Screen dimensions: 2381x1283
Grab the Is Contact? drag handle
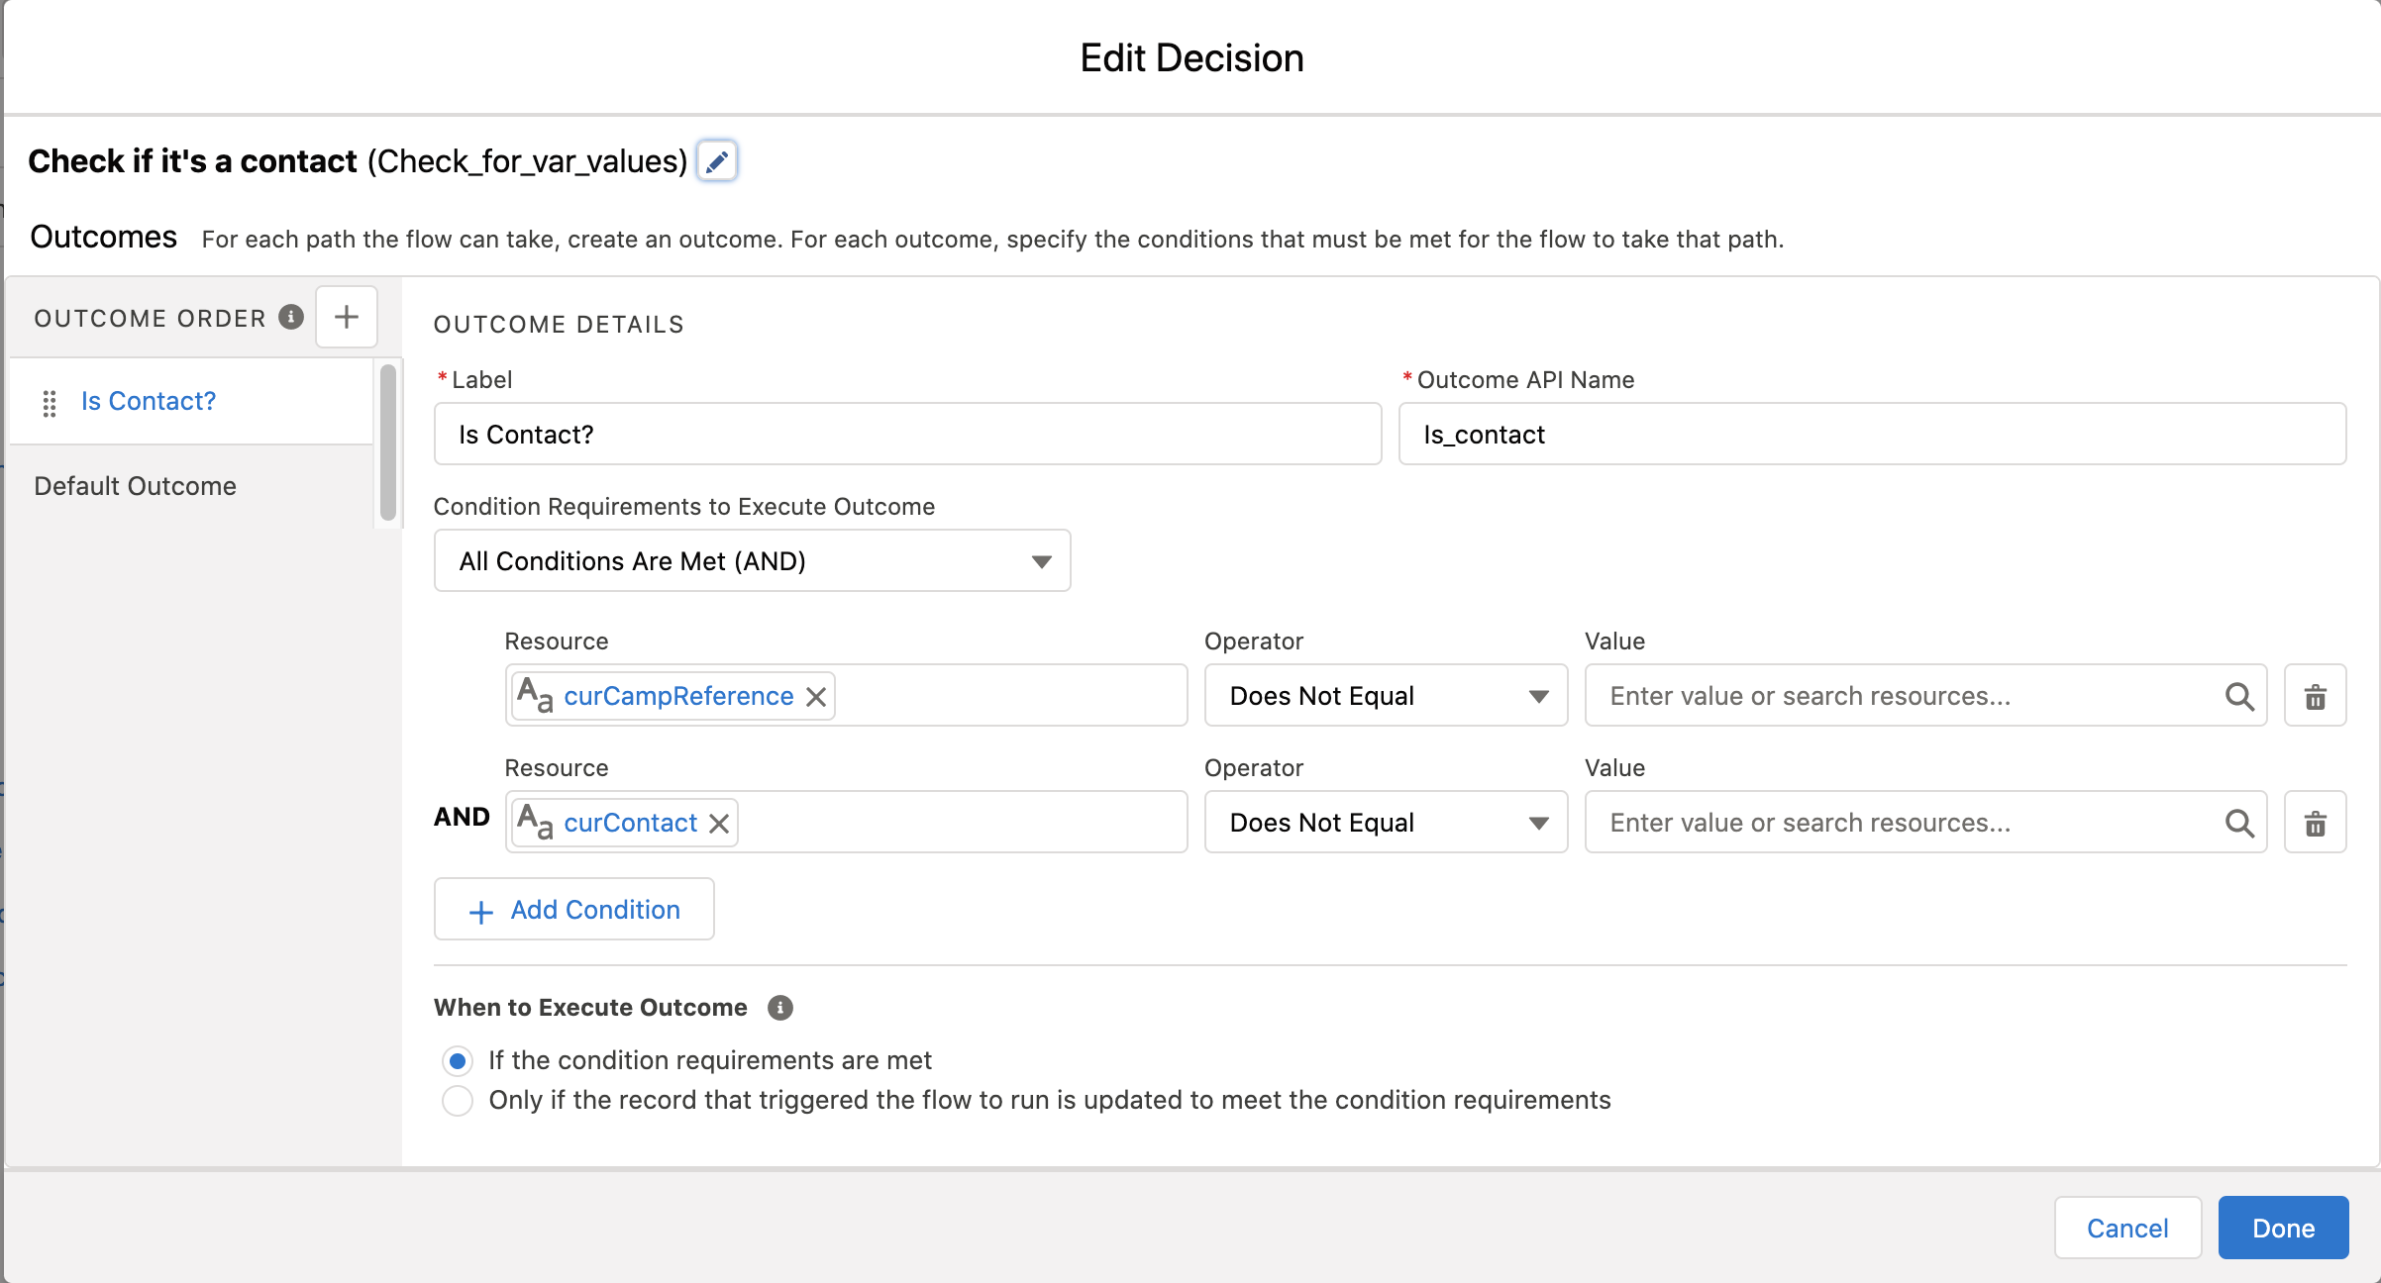(49, 403)
